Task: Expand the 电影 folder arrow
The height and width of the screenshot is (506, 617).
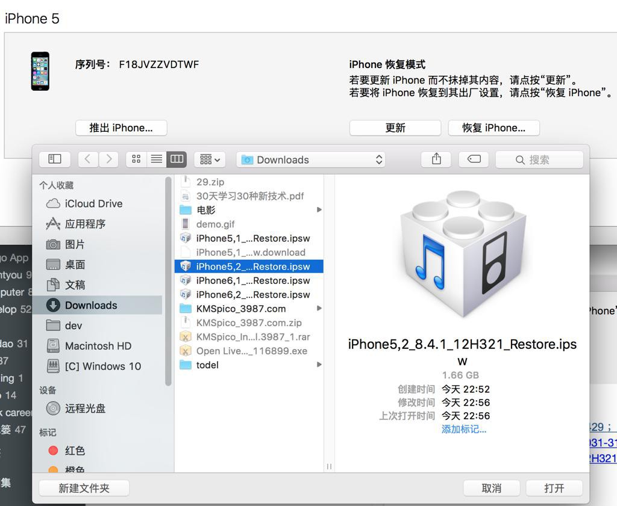Action: coord(319,210)
